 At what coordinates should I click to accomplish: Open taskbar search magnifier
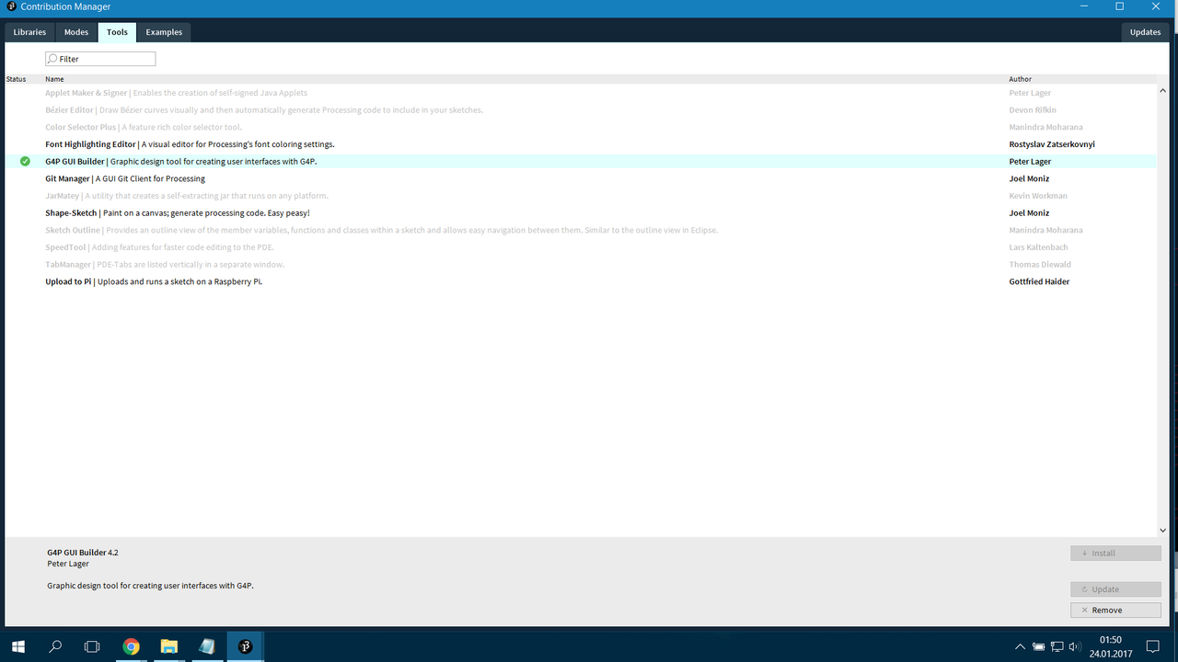[55, 646]
